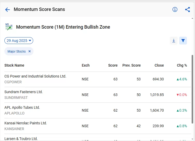
Task: Click the Momentum Score 1M scan logo
Action: coord(9,27)
